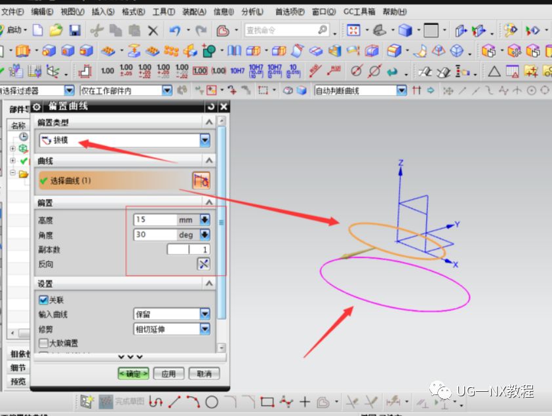Screen dimensions: 552x416
Task: Collapse the 曲线 section
Action: (x=209, y=161)
